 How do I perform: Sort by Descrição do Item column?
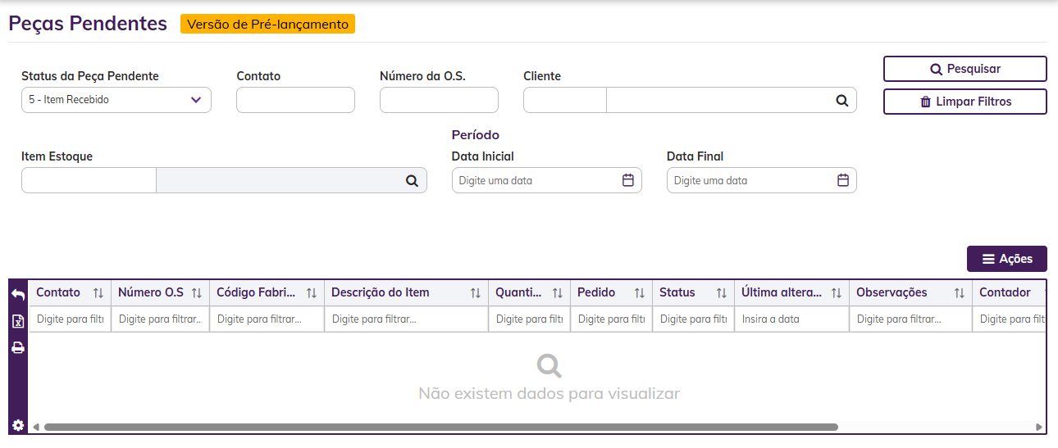pos(476,293)
